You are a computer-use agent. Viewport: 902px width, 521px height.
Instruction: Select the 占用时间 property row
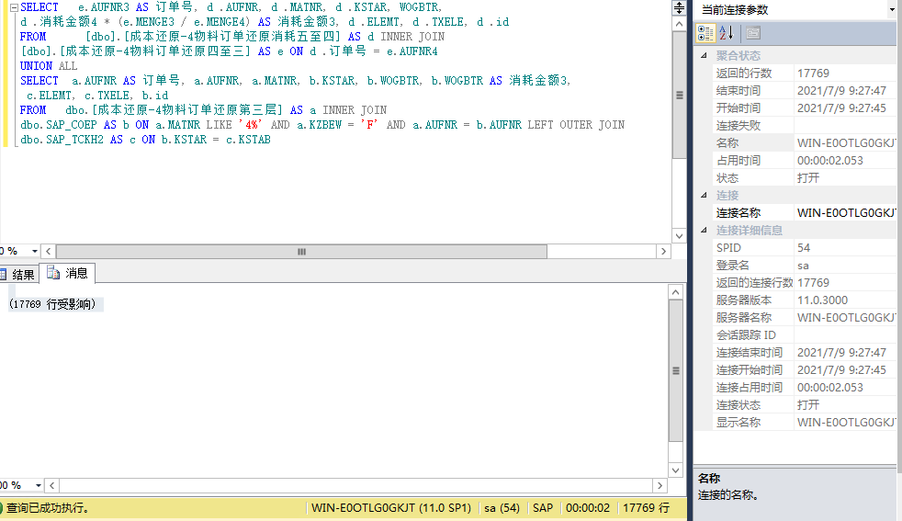point(805,160)
